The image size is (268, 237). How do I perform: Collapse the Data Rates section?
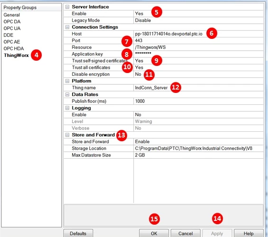click(x=67, y=94)
